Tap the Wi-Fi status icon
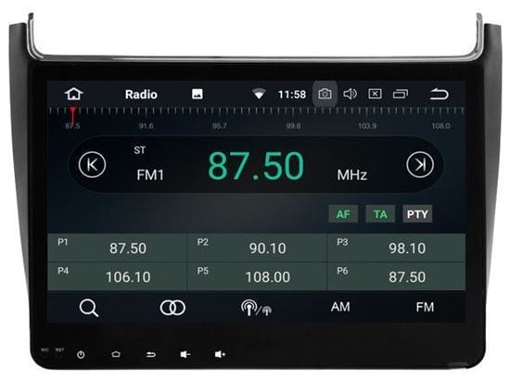Viewport: 510px width, 382px height. [259, 94]
